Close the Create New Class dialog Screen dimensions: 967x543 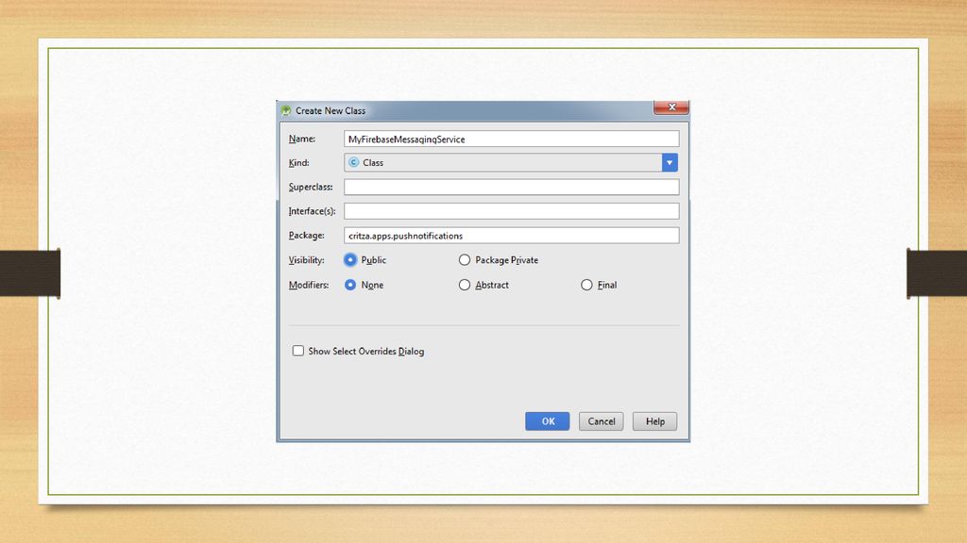(x=671, y=107)
